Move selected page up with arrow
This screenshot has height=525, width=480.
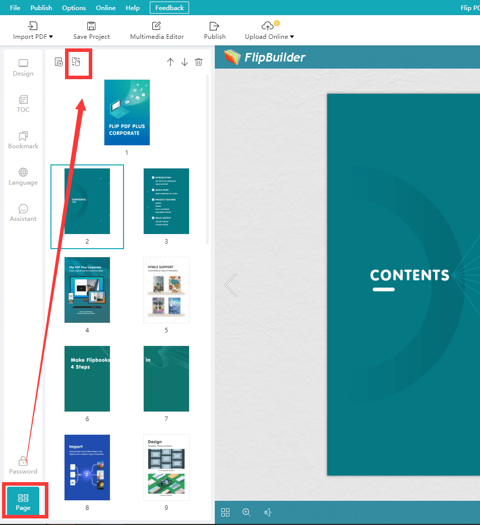click(170, 62)
